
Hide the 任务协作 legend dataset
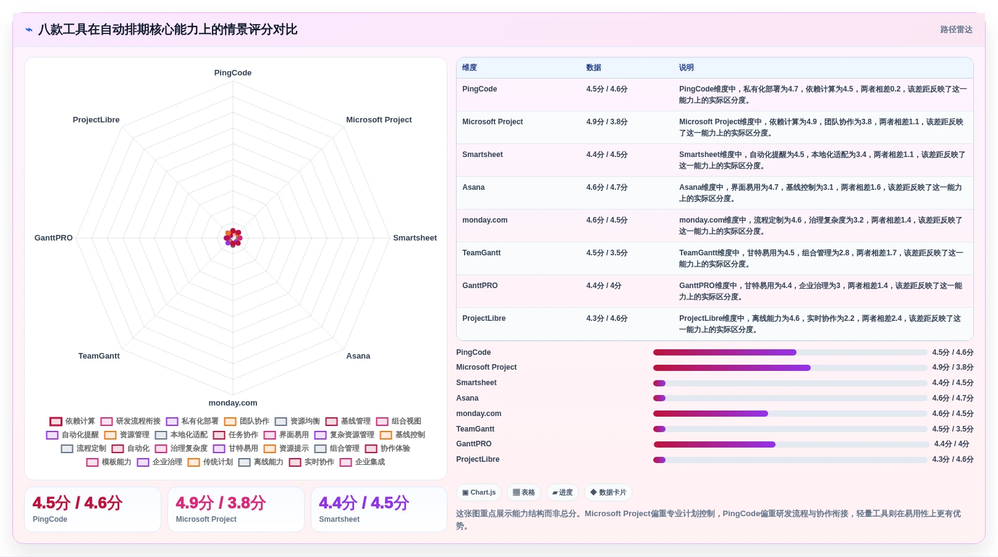(x=235, y=435)
